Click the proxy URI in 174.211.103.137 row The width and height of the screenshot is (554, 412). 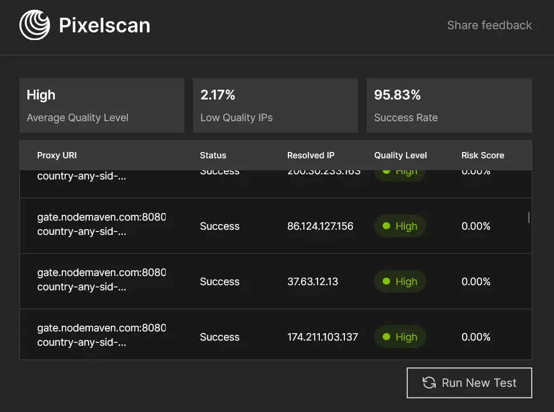102,335
